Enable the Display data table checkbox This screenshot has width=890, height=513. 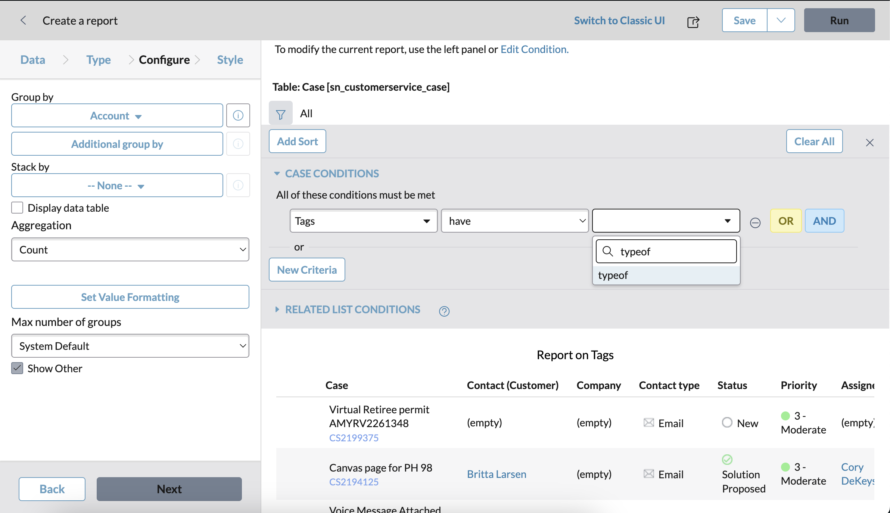[17, 207]
